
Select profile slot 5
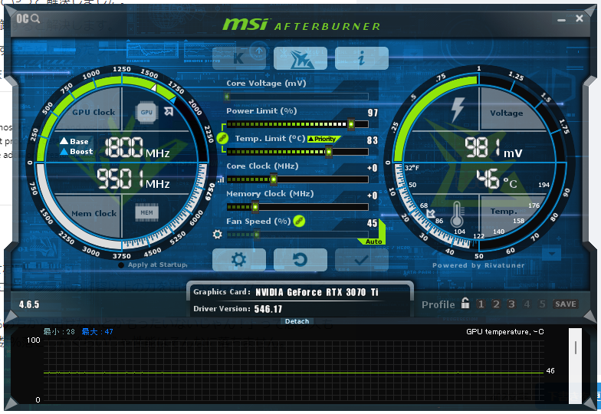pos(543,304)
